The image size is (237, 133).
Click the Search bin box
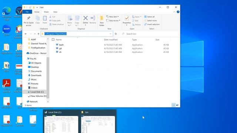(150, 34)
